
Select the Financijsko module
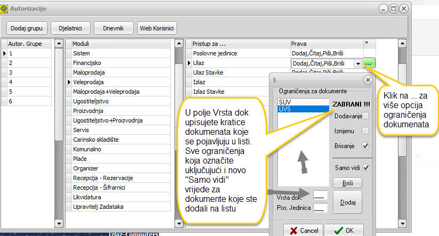(87, 63)
